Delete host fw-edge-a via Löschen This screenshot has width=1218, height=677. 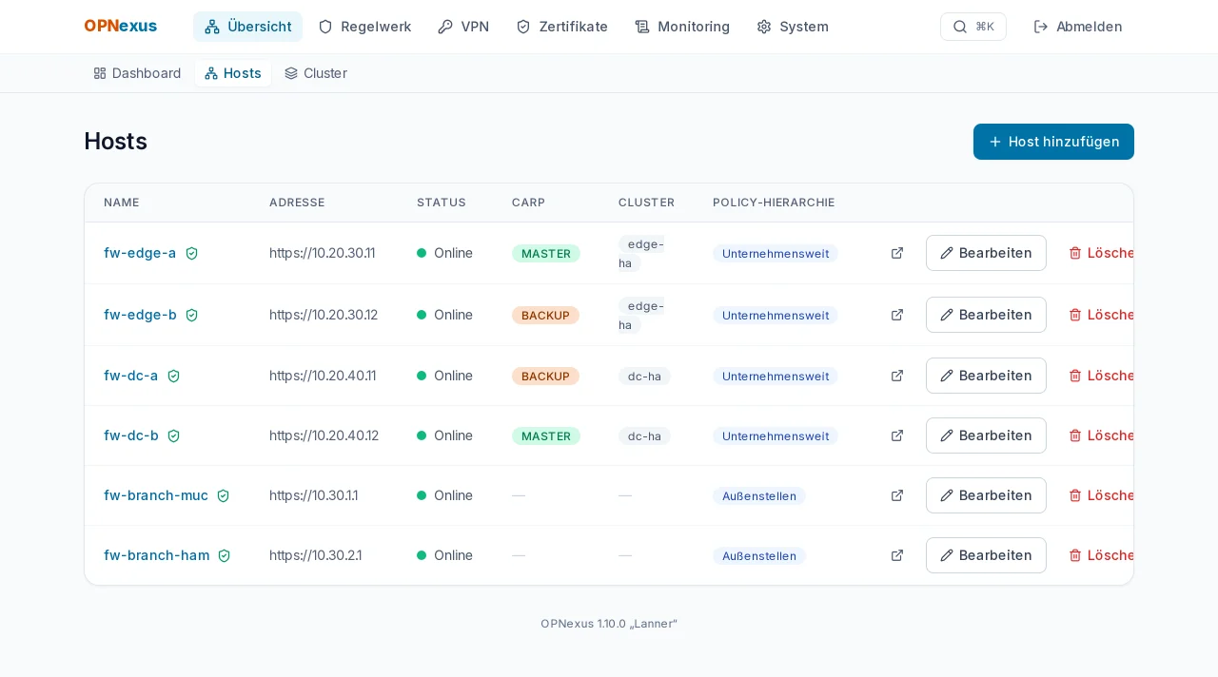[x=1101, y=253]
